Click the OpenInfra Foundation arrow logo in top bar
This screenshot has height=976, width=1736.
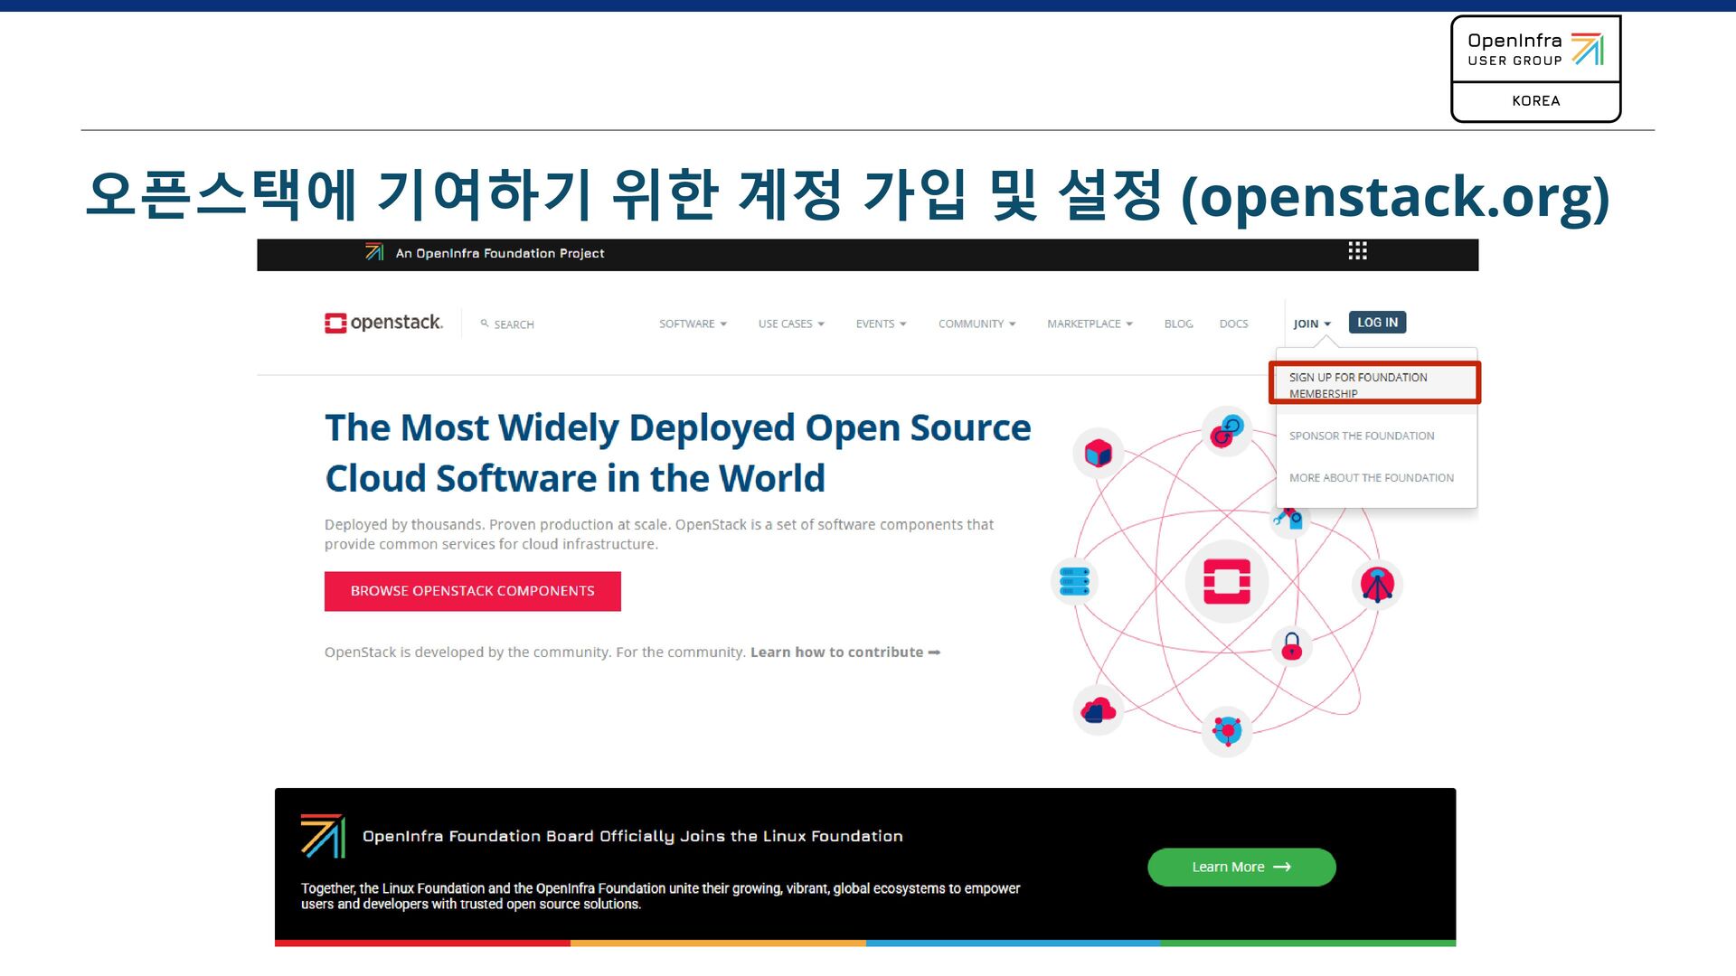tap(374, 252)
